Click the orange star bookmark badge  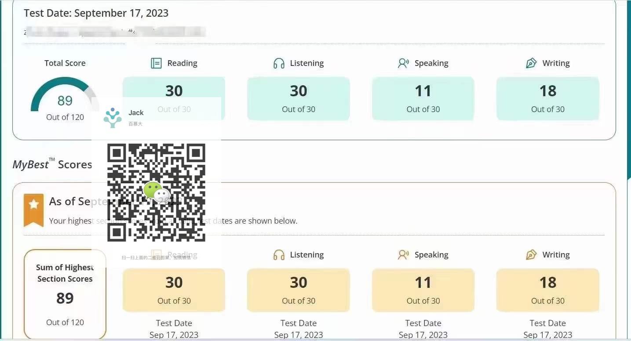[34, 210]
